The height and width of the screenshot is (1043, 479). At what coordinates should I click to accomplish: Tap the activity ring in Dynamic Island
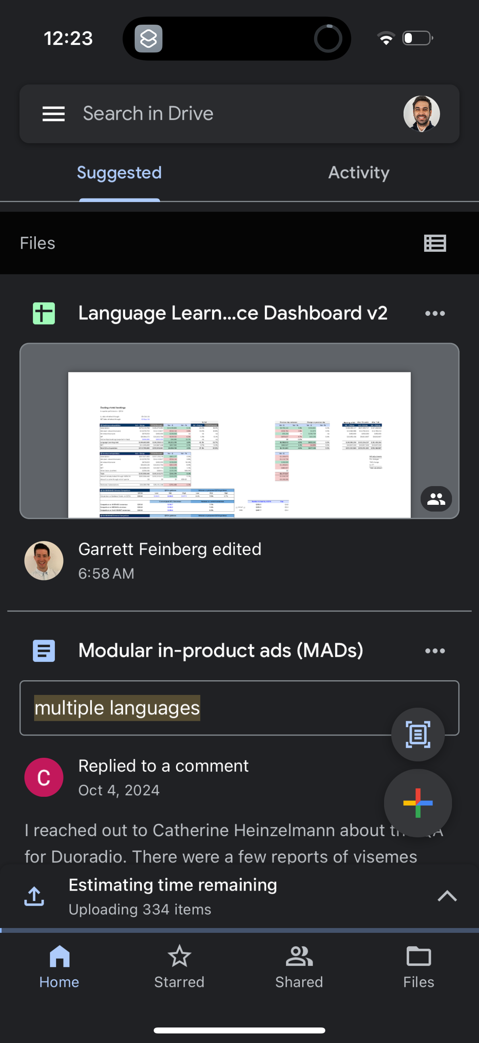[x=328, y=39]
